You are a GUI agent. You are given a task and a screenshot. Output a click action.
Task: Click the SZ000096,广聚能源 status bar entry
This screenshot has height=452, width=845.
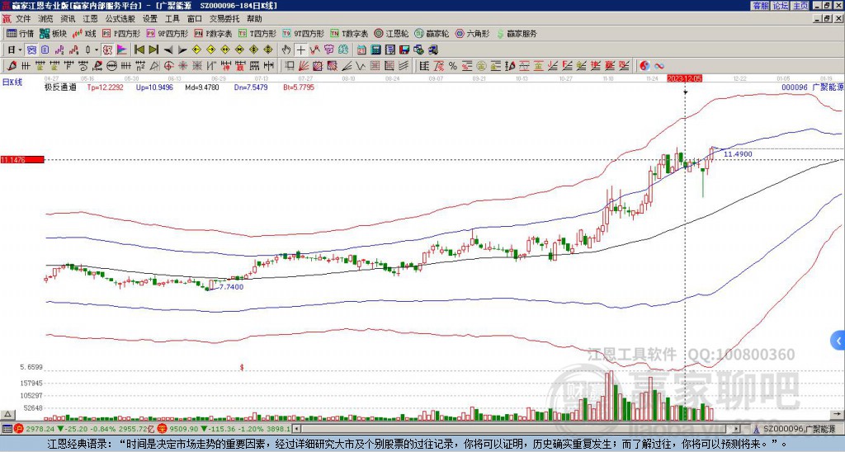pos(799,429)
